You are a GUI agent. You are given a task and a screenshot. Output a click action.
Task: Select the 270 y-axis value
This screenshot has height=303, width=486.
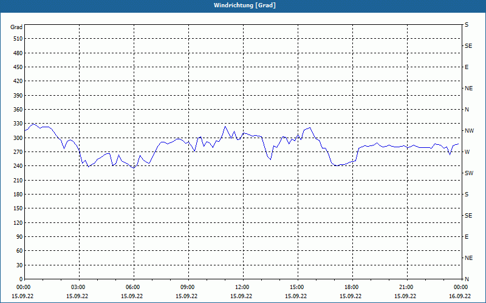[x=18, y=152]
